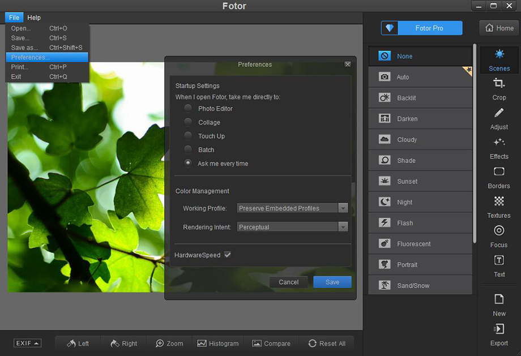Select the Effects tool
Screen dimensions: 521x356
[498, 149]
